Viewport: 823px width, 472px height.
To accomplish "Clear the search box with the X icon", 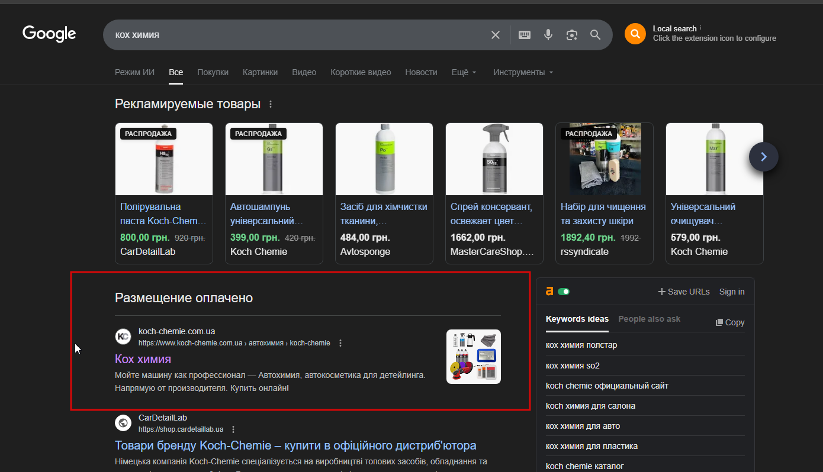I will 496,35.
